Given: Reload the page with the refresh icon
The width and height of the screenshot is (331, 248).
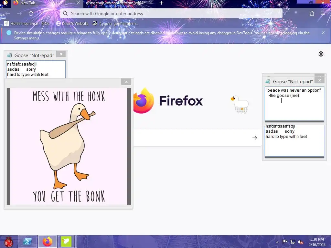Looking at the screenshot, I should point(31,14).
